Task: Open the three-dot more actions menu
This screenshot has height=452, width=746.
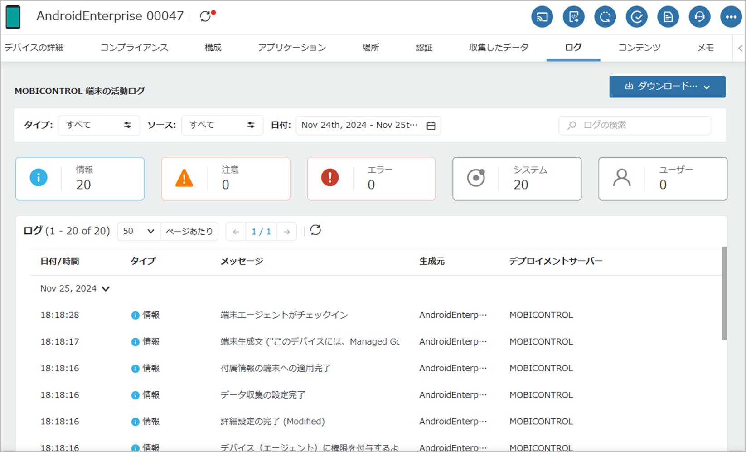Action: tap(731, 17)
